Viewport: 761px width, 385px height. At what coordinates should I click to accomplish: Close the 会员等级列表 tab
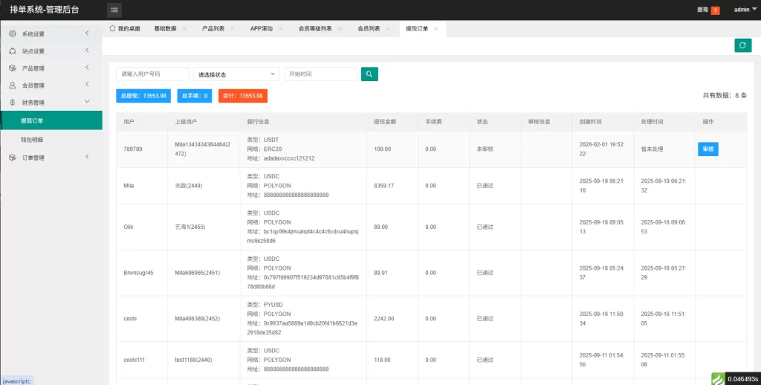coord(340,28)
